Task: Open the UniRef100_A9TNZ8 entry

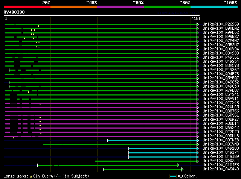Action: click(221, 140)
